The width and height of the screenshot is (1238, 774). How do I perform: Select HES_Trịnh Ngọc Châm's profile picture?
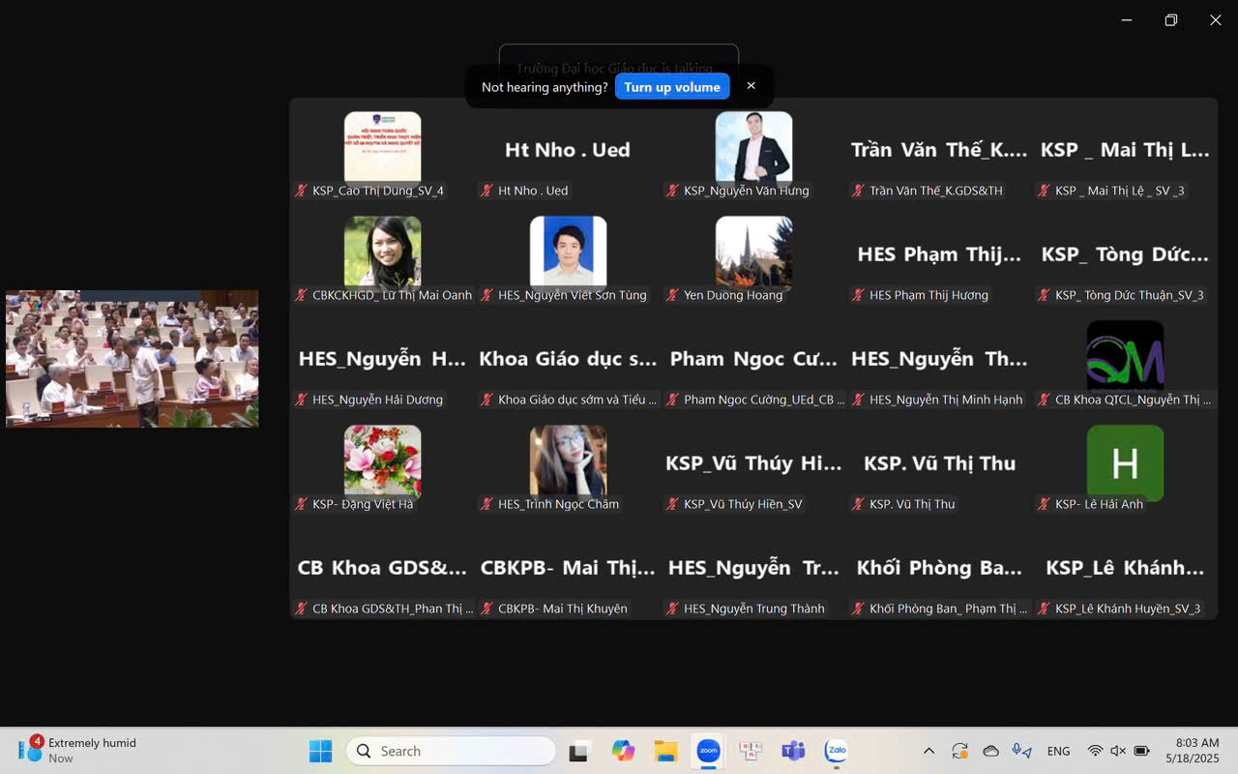tap(568, 460)
